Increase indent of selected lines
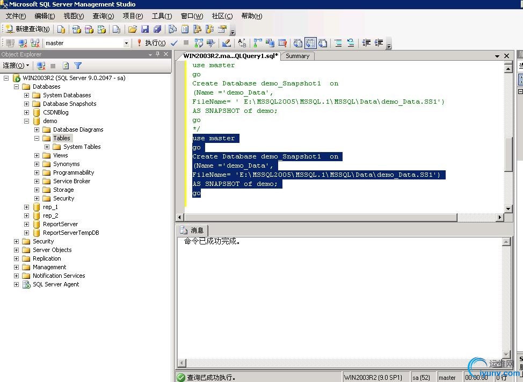523x382 pixels. [379, 42]
